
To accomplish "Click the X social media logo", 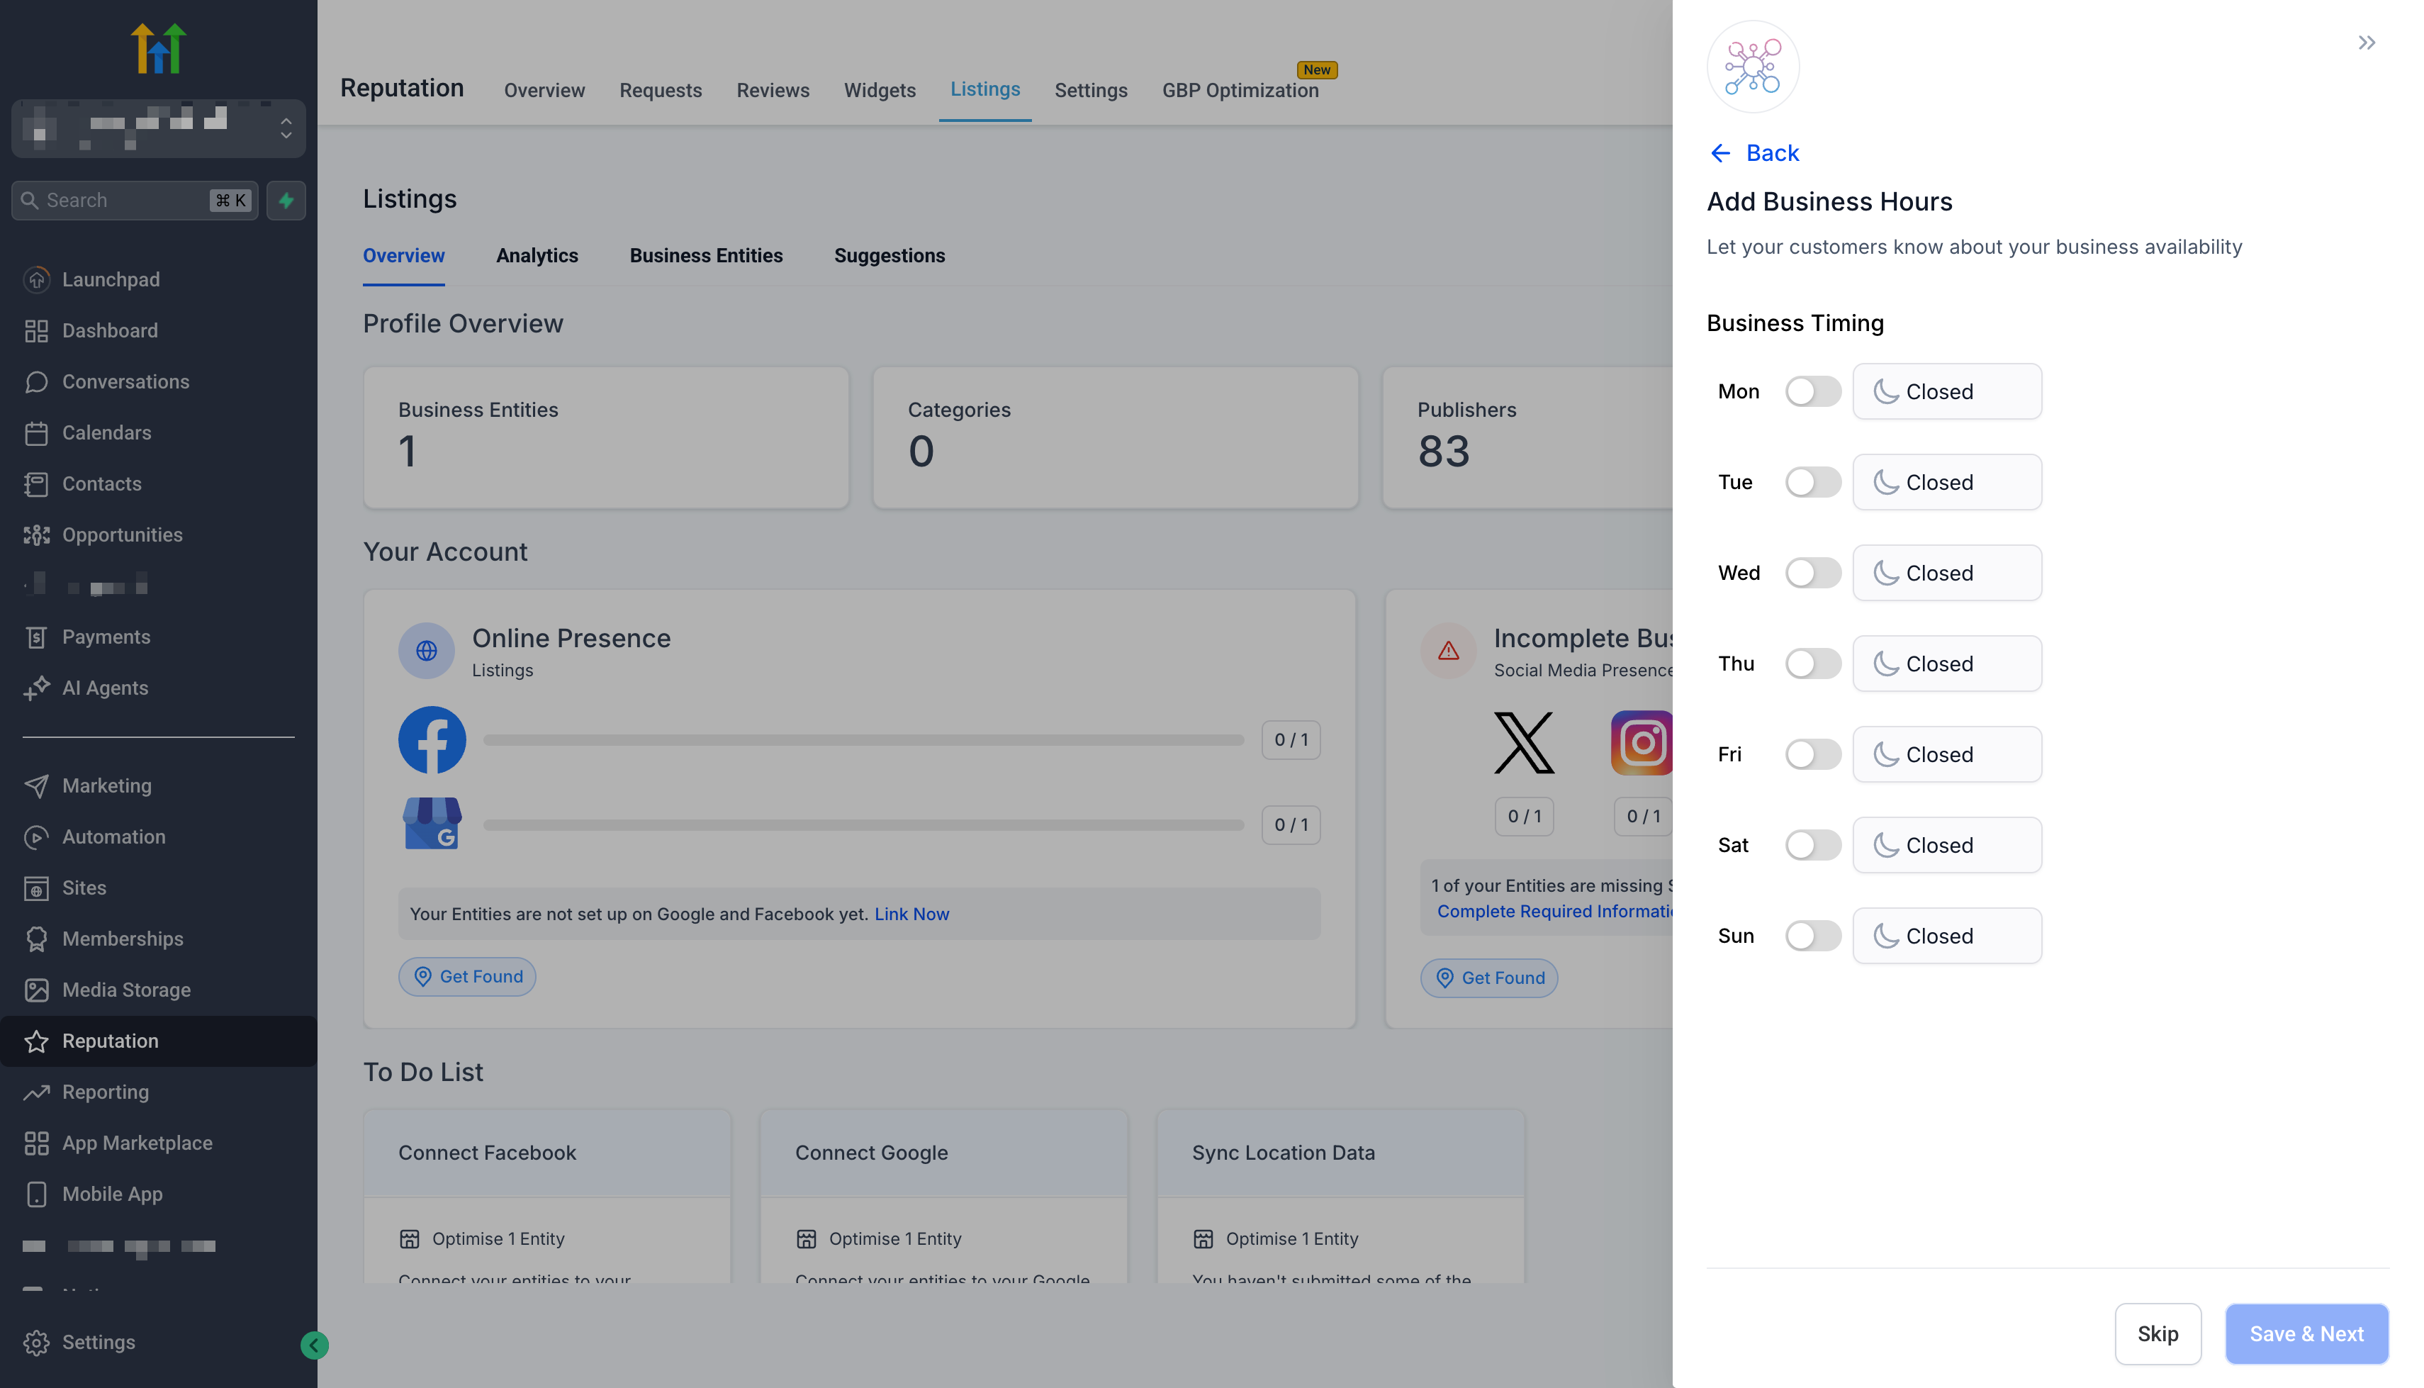I will pos(1524,743).
